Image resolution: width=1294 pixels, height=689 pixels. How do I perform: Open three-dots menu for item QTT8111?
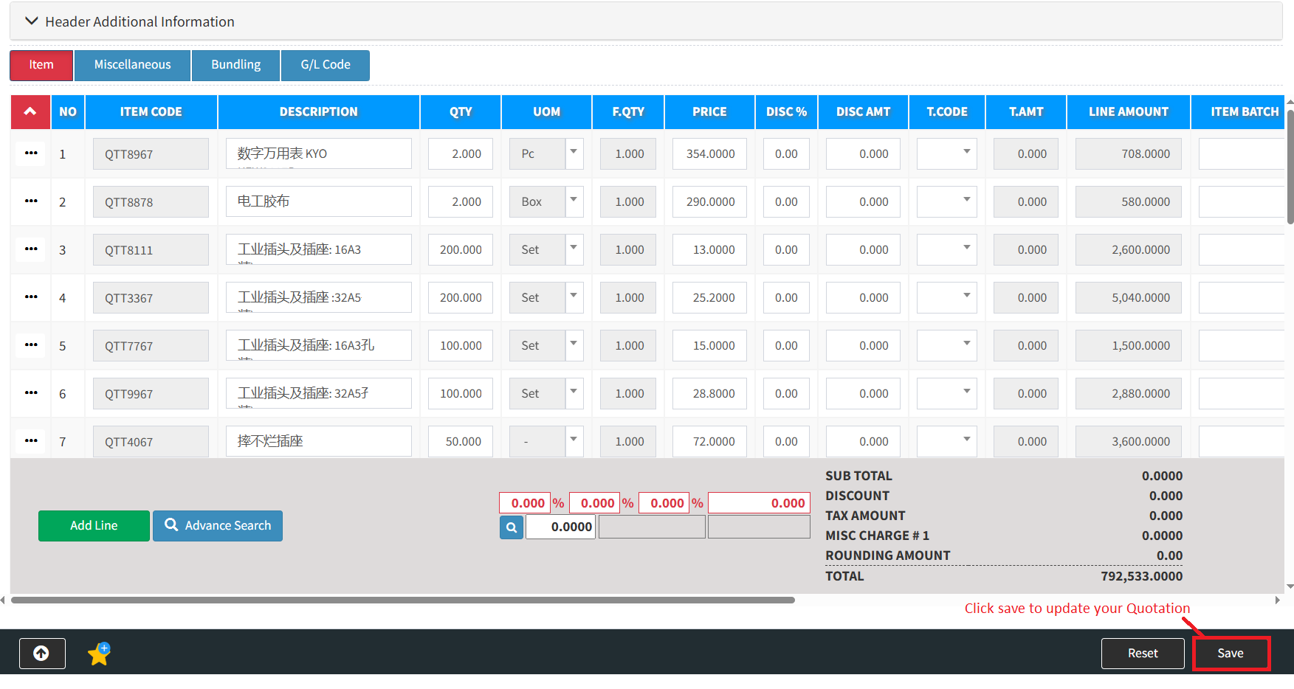click(x=31, y=249)
